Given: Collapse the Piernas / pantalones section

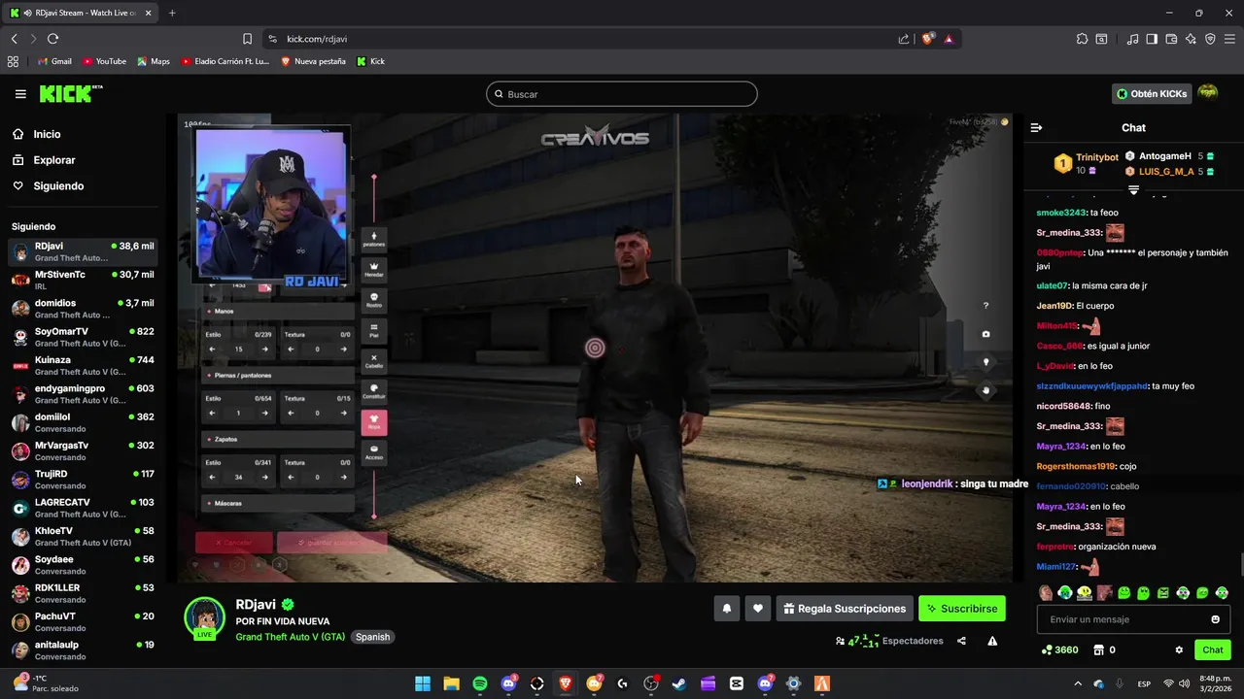Looking at the screenshot, I should [x=278, y=376].
